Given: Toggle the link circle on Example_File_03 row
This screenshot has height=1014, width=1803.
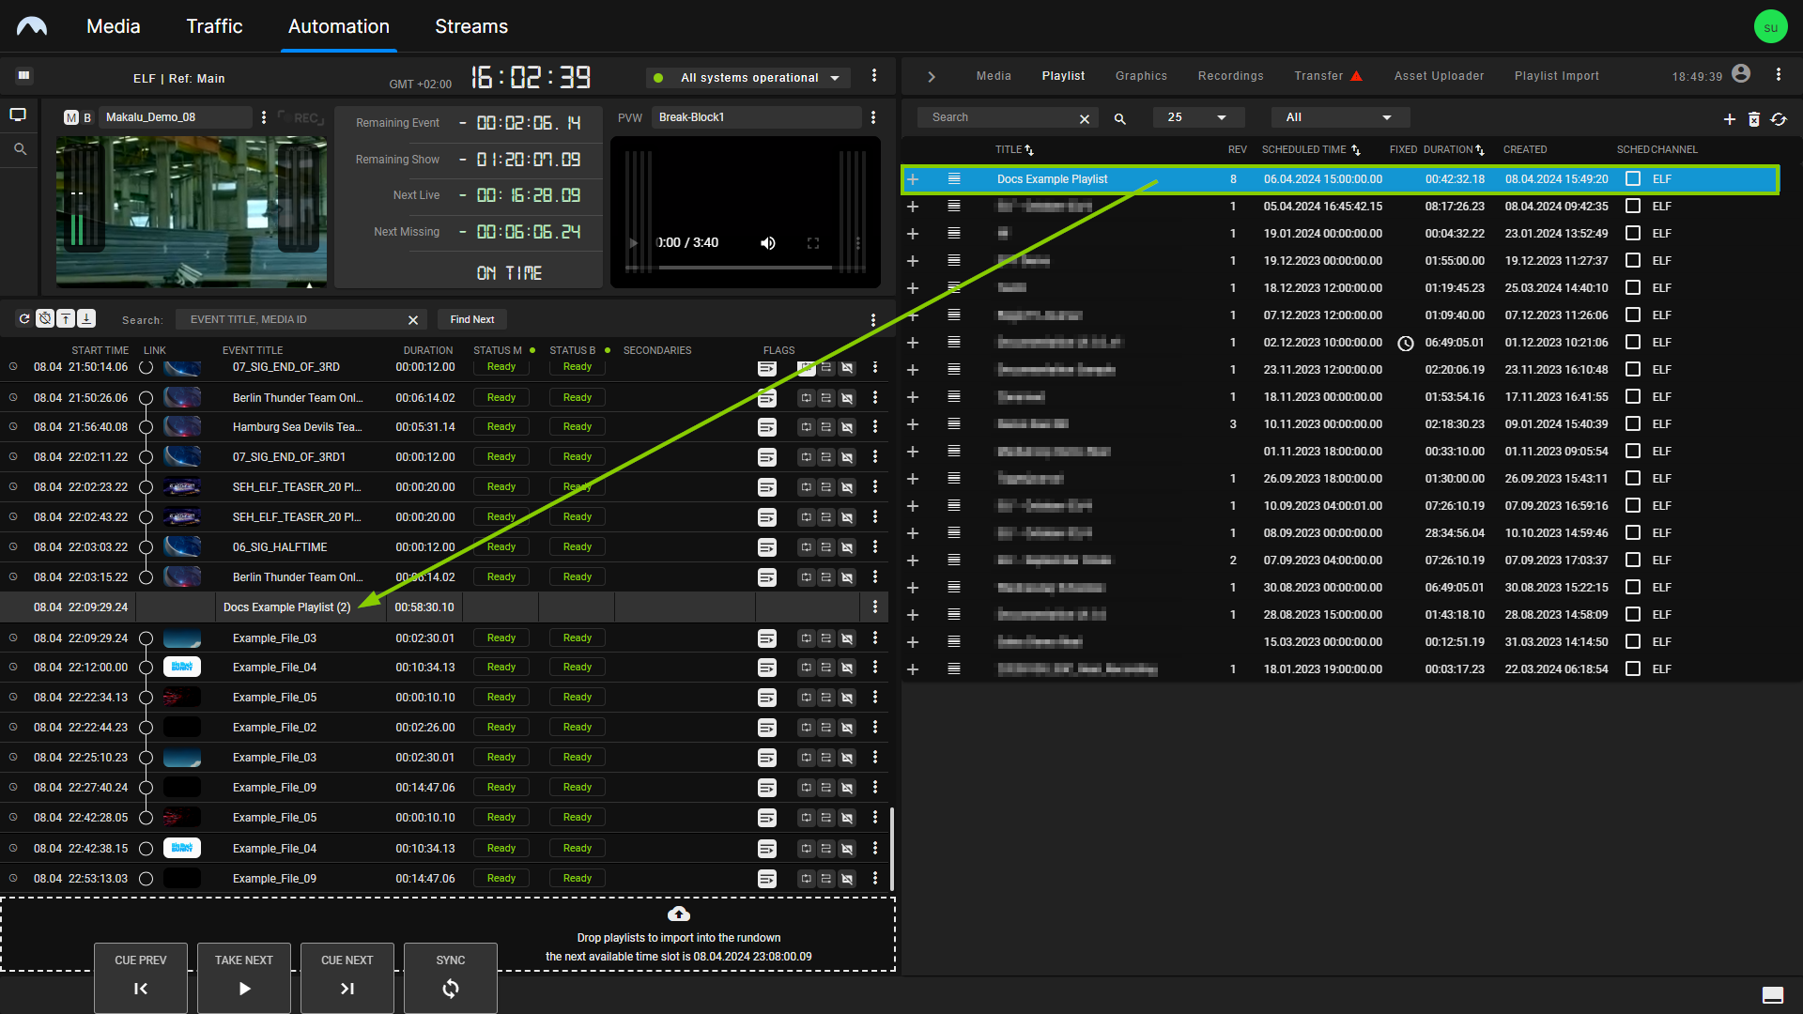Looking at the screenshot, I should [x=146, y=638].
